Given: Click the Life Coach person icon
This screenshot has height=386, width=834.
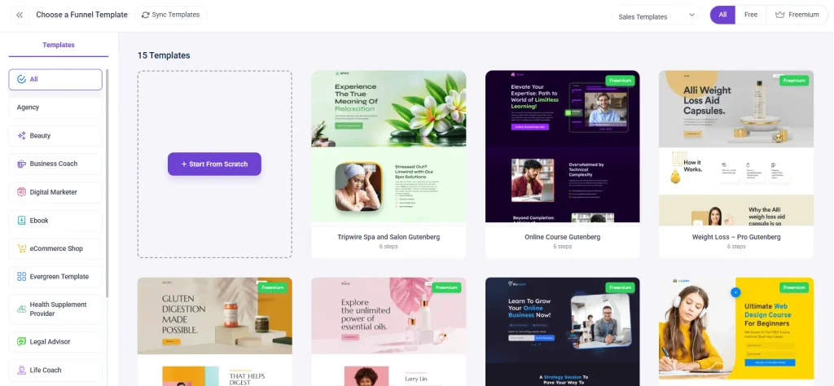Looking at the screenshot, I should [x=21, y=370].
